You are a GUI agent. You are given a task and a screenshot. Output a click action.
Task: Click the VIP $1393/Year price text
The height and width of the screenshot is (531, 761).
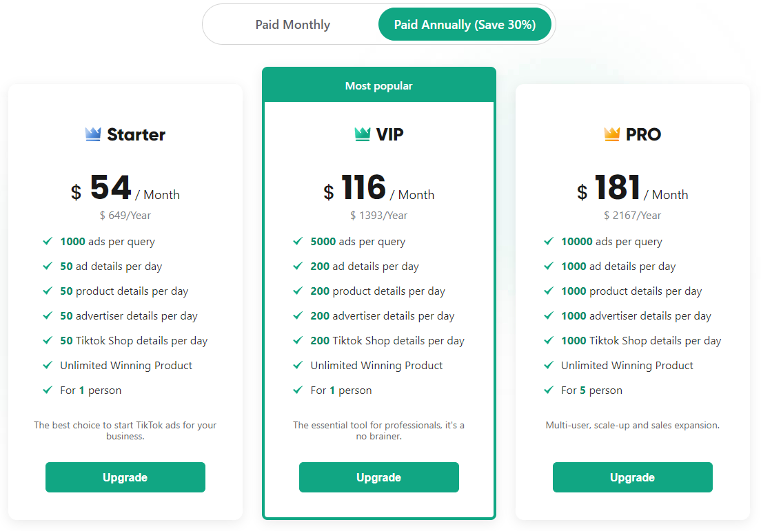(378, 216)
